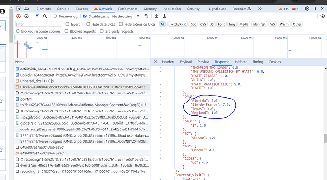Viewport: 327px width, 180px height.
Task: Switch to the Sources tab
Action: pos(82,9)
